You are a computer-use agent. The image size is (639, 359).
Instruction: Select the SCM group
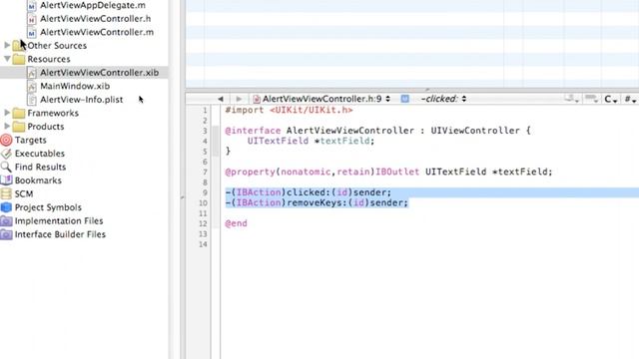(x=24, y=193)
